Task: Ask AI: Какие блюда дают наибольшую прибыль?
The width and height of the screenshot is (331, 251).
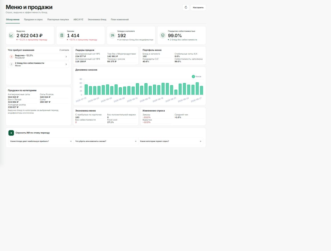Action: pyautogui.click(x=41, y=141)
